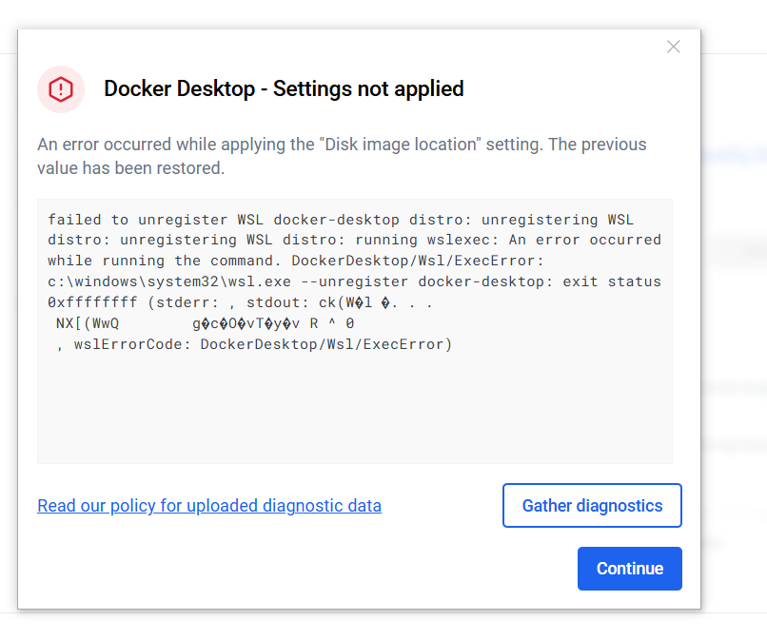
Task: Click the Gather diagnostics button
Action: [592, 506]
